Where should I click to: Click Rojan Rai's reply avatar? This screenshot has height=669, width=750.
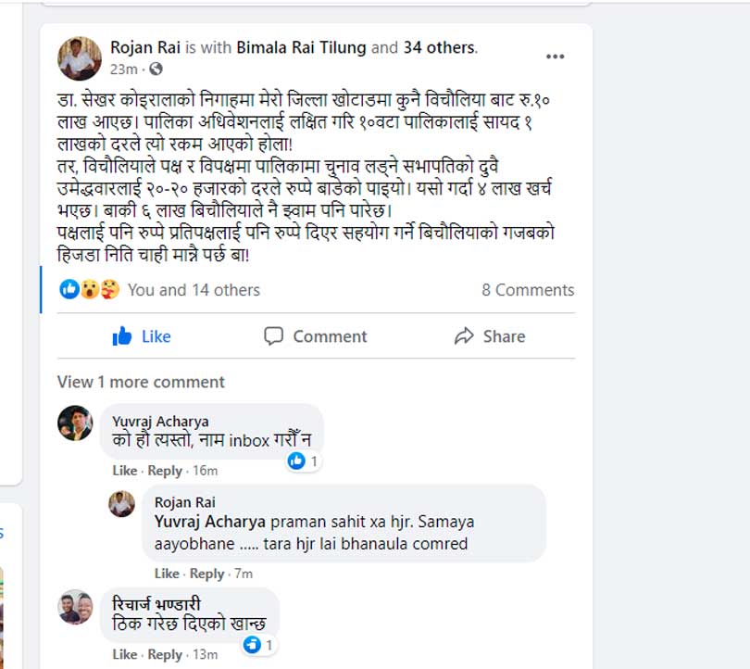click(121, 503)
